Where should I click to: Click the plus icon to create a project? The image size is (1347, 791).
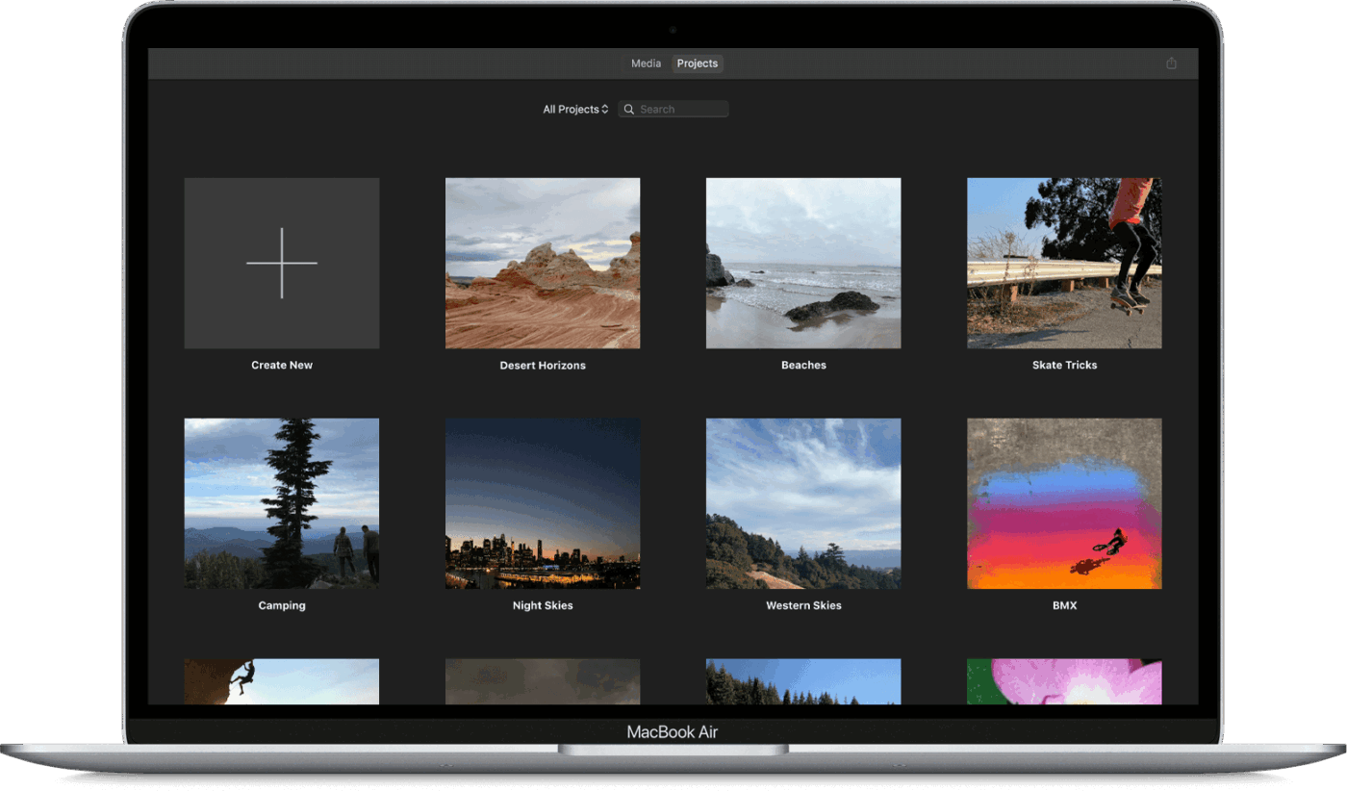pos(281,262)
